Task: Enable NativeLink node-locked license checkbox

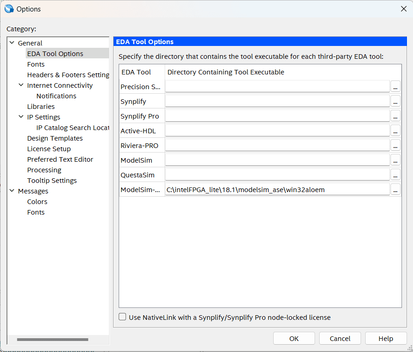Action: (122, 317)
